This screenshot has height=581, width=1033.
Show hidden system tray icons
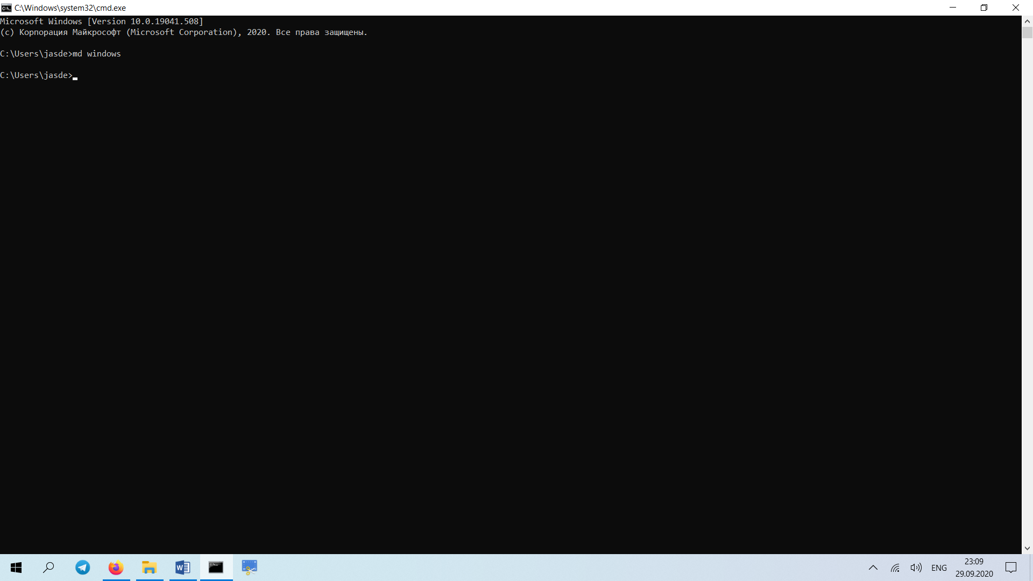873,568
